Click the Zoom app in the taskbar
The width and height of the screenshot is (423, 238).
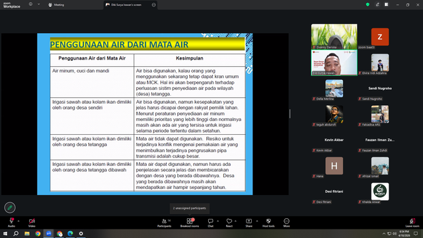pos(48,233)
